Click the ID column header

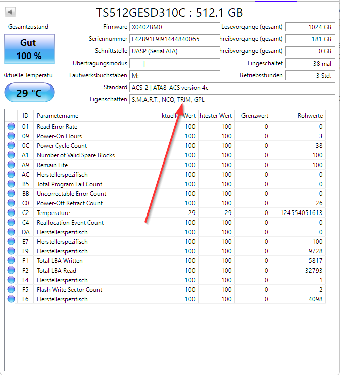(25, 116)
